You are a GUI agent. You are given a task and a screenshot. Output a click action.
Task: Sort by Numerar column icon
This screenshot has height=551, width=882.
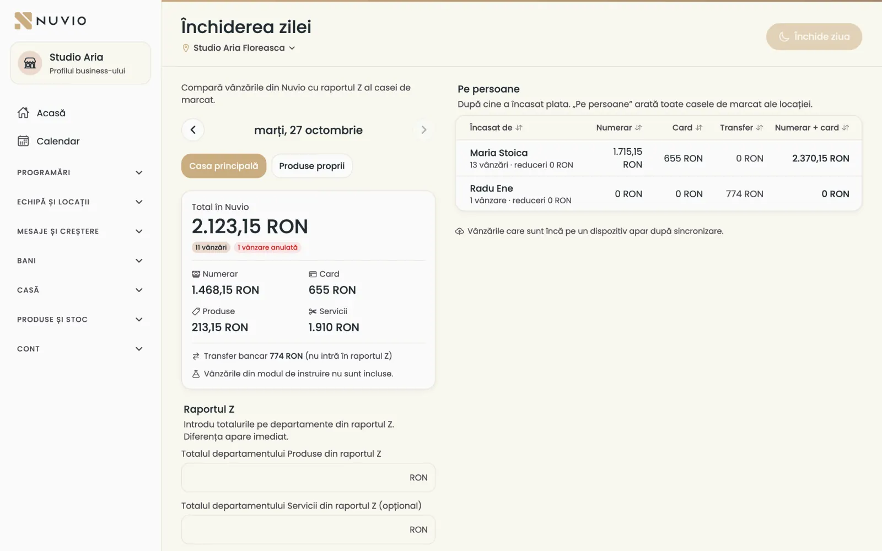(x=638, y=128)
